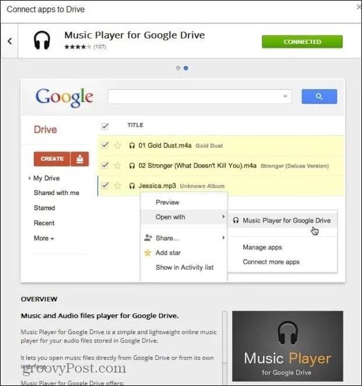Screen dimensions: 362x386
Task: Uncheck the Jessica.mp3 checkbox
Action: point(105,185)
